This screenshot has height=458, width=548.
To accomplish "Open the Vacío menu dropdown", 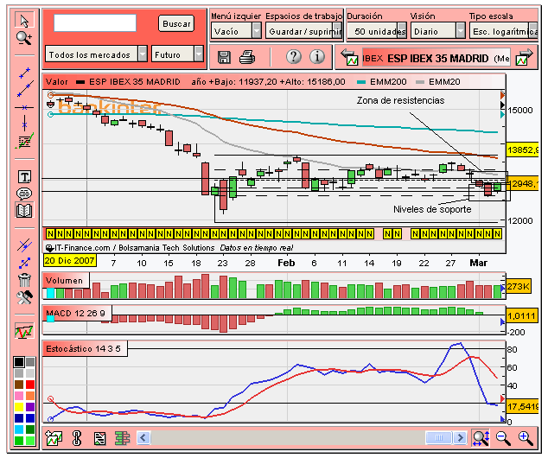I will click(x=236, y=31).
